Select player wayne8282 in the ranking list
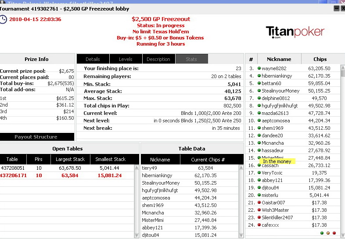This screenshot has height=239, width=345. tap(293, 68)
